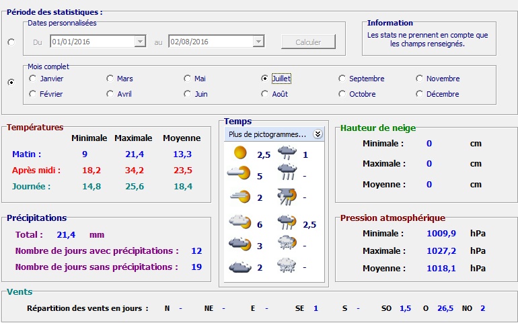Click the Répartition des vents en jours label

(x=87, y=308)
